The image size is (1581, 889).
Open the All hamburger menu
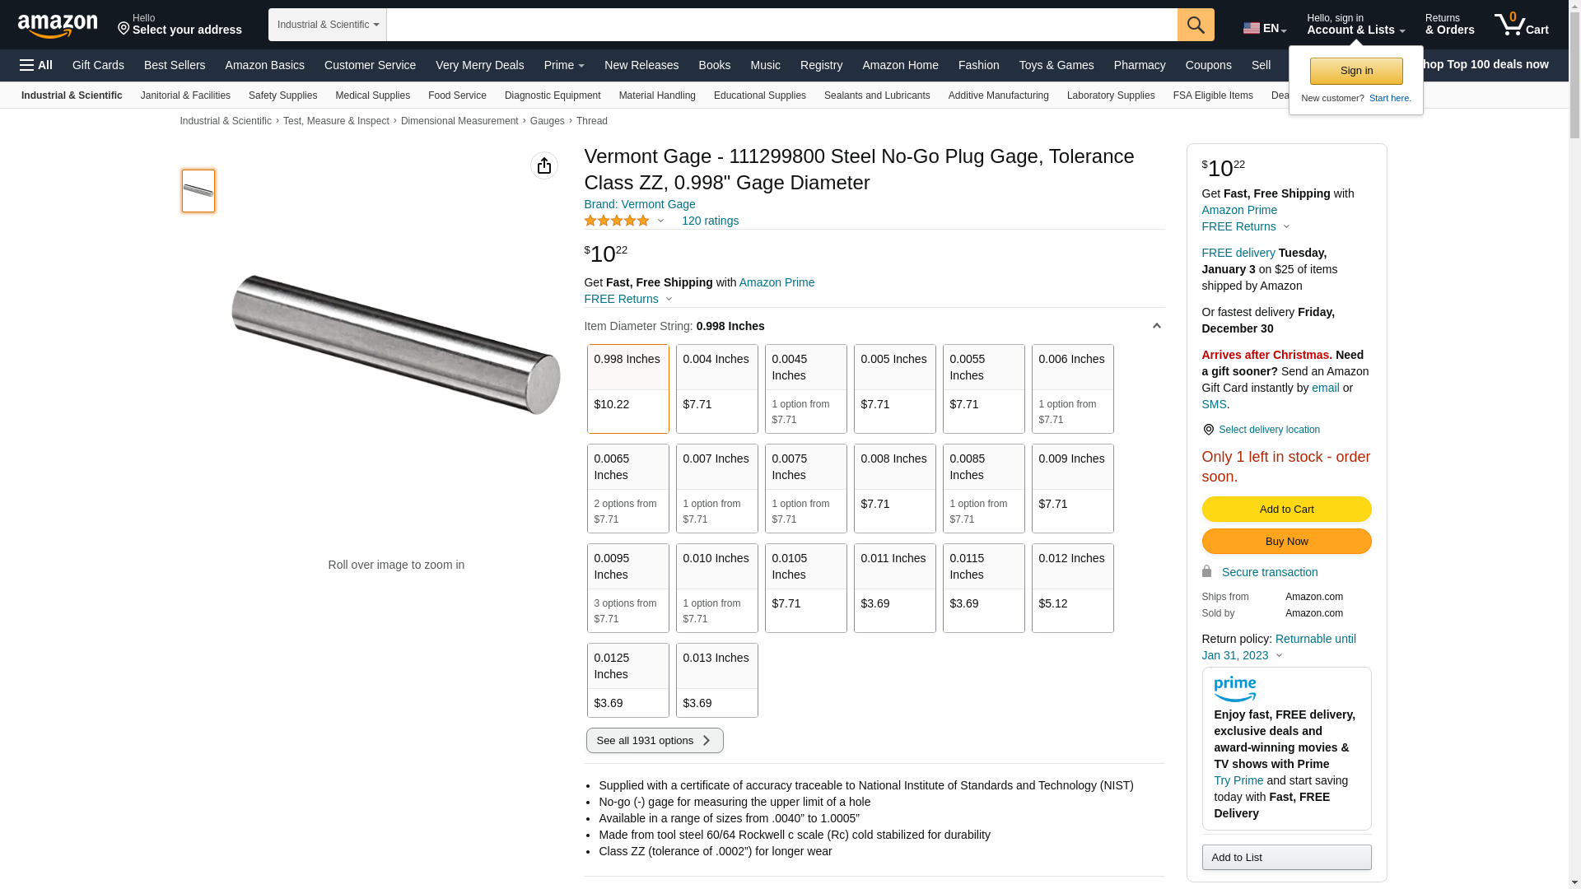(36, 65)
